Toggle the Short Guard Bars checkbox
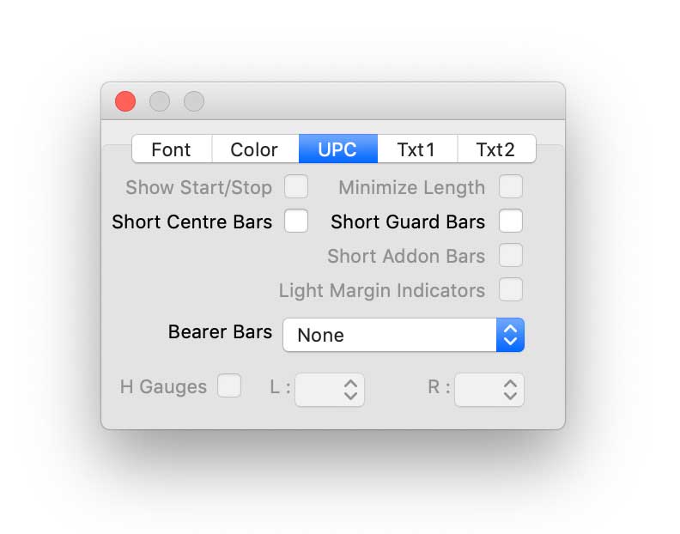 point(511,221)
